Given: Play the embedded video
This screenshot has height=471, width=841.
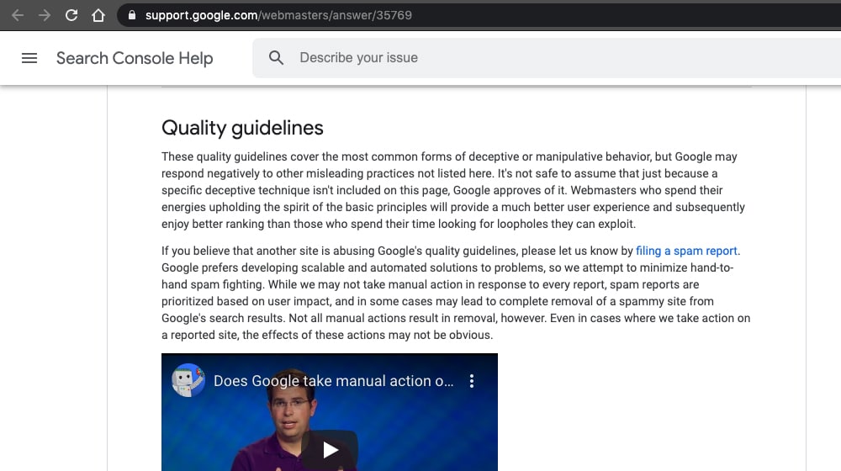Looking at the screenshot, I should pos(330,449).
